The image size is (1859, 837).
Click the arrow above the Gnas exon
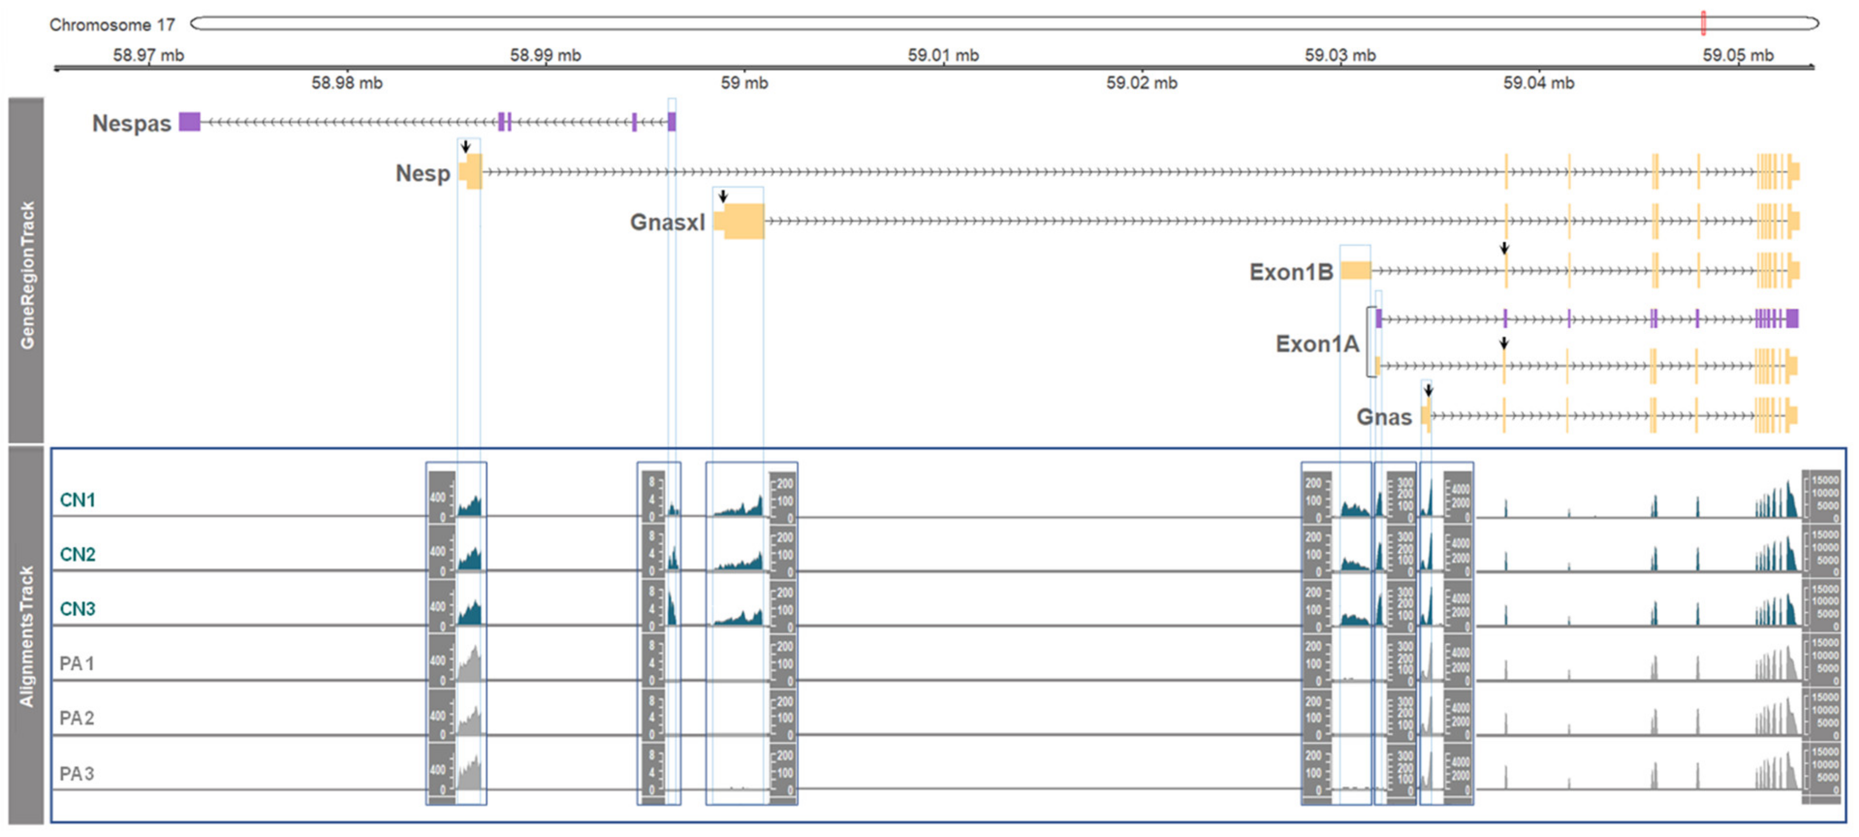tap(1428, 390)
